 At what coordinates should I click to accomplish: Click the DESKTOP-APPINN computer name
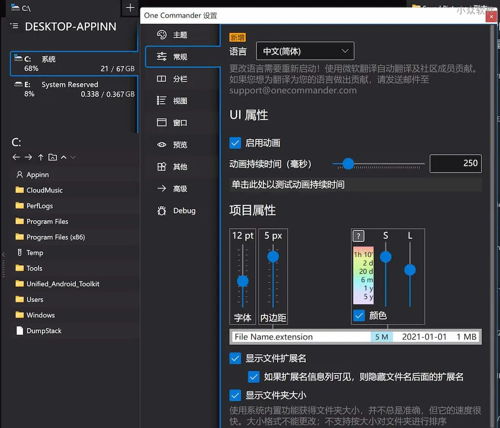(x=71, y=26)
